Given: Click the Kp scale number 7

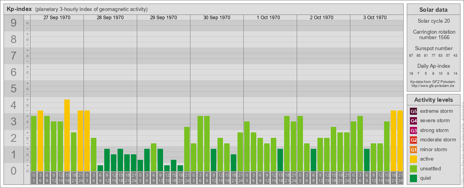Looking at the screenshot, I should [13, 56].
